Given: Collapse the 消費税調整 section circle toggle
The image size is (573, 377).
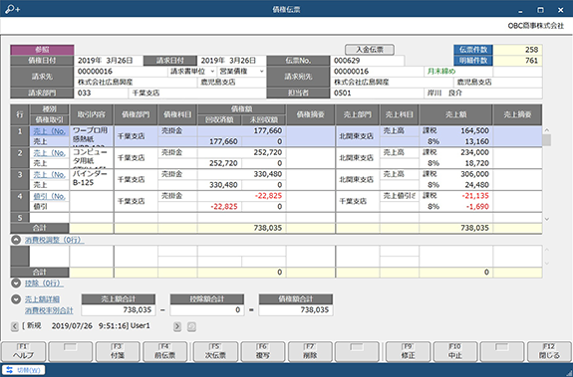Looking at the screenshot, I should tap(16, 240).
